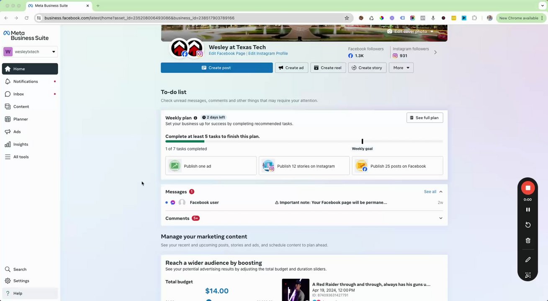Click the Red Raider post thumbnail
The width and height of the screenshot is (548, 301).
pyautogui.click(x=296, y=290)
